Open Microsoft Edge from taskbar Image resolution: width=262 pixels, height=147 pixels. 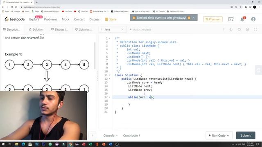pos(23,144)
